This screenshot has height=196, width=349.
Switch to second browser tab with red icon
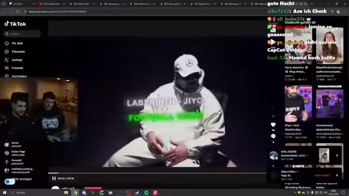click(x=52, y=4)
